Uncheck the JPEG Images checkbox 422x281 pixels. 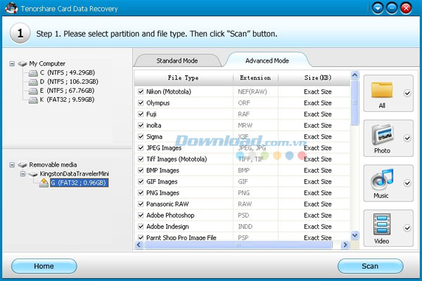tap(141, 148)
